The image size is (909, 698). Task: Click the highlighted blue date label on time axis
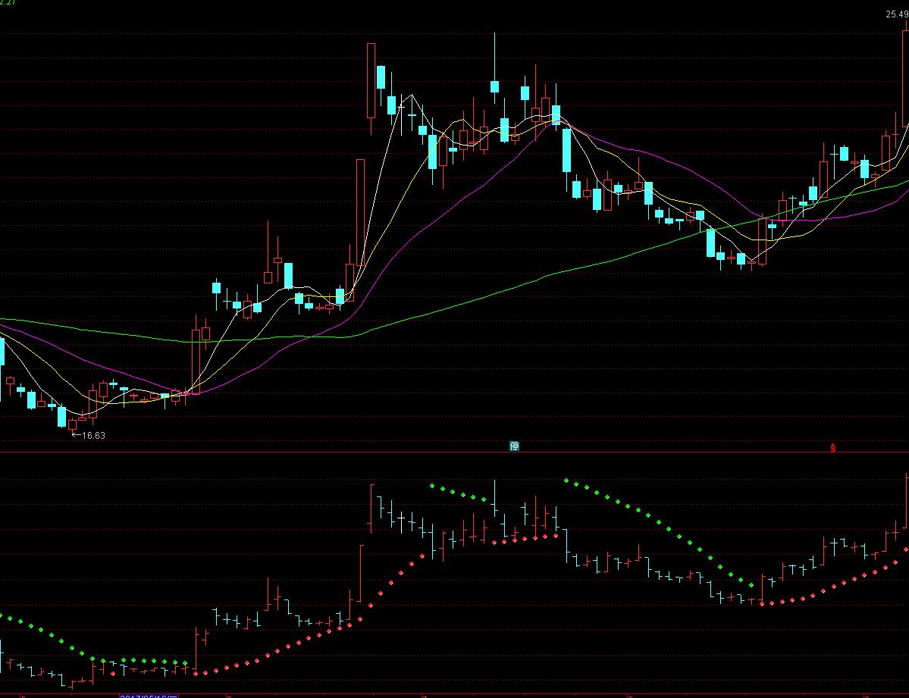(149, 695)
